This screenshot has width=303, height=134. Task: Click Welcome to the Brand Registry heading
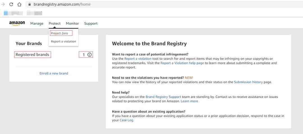tap(149, 44)
